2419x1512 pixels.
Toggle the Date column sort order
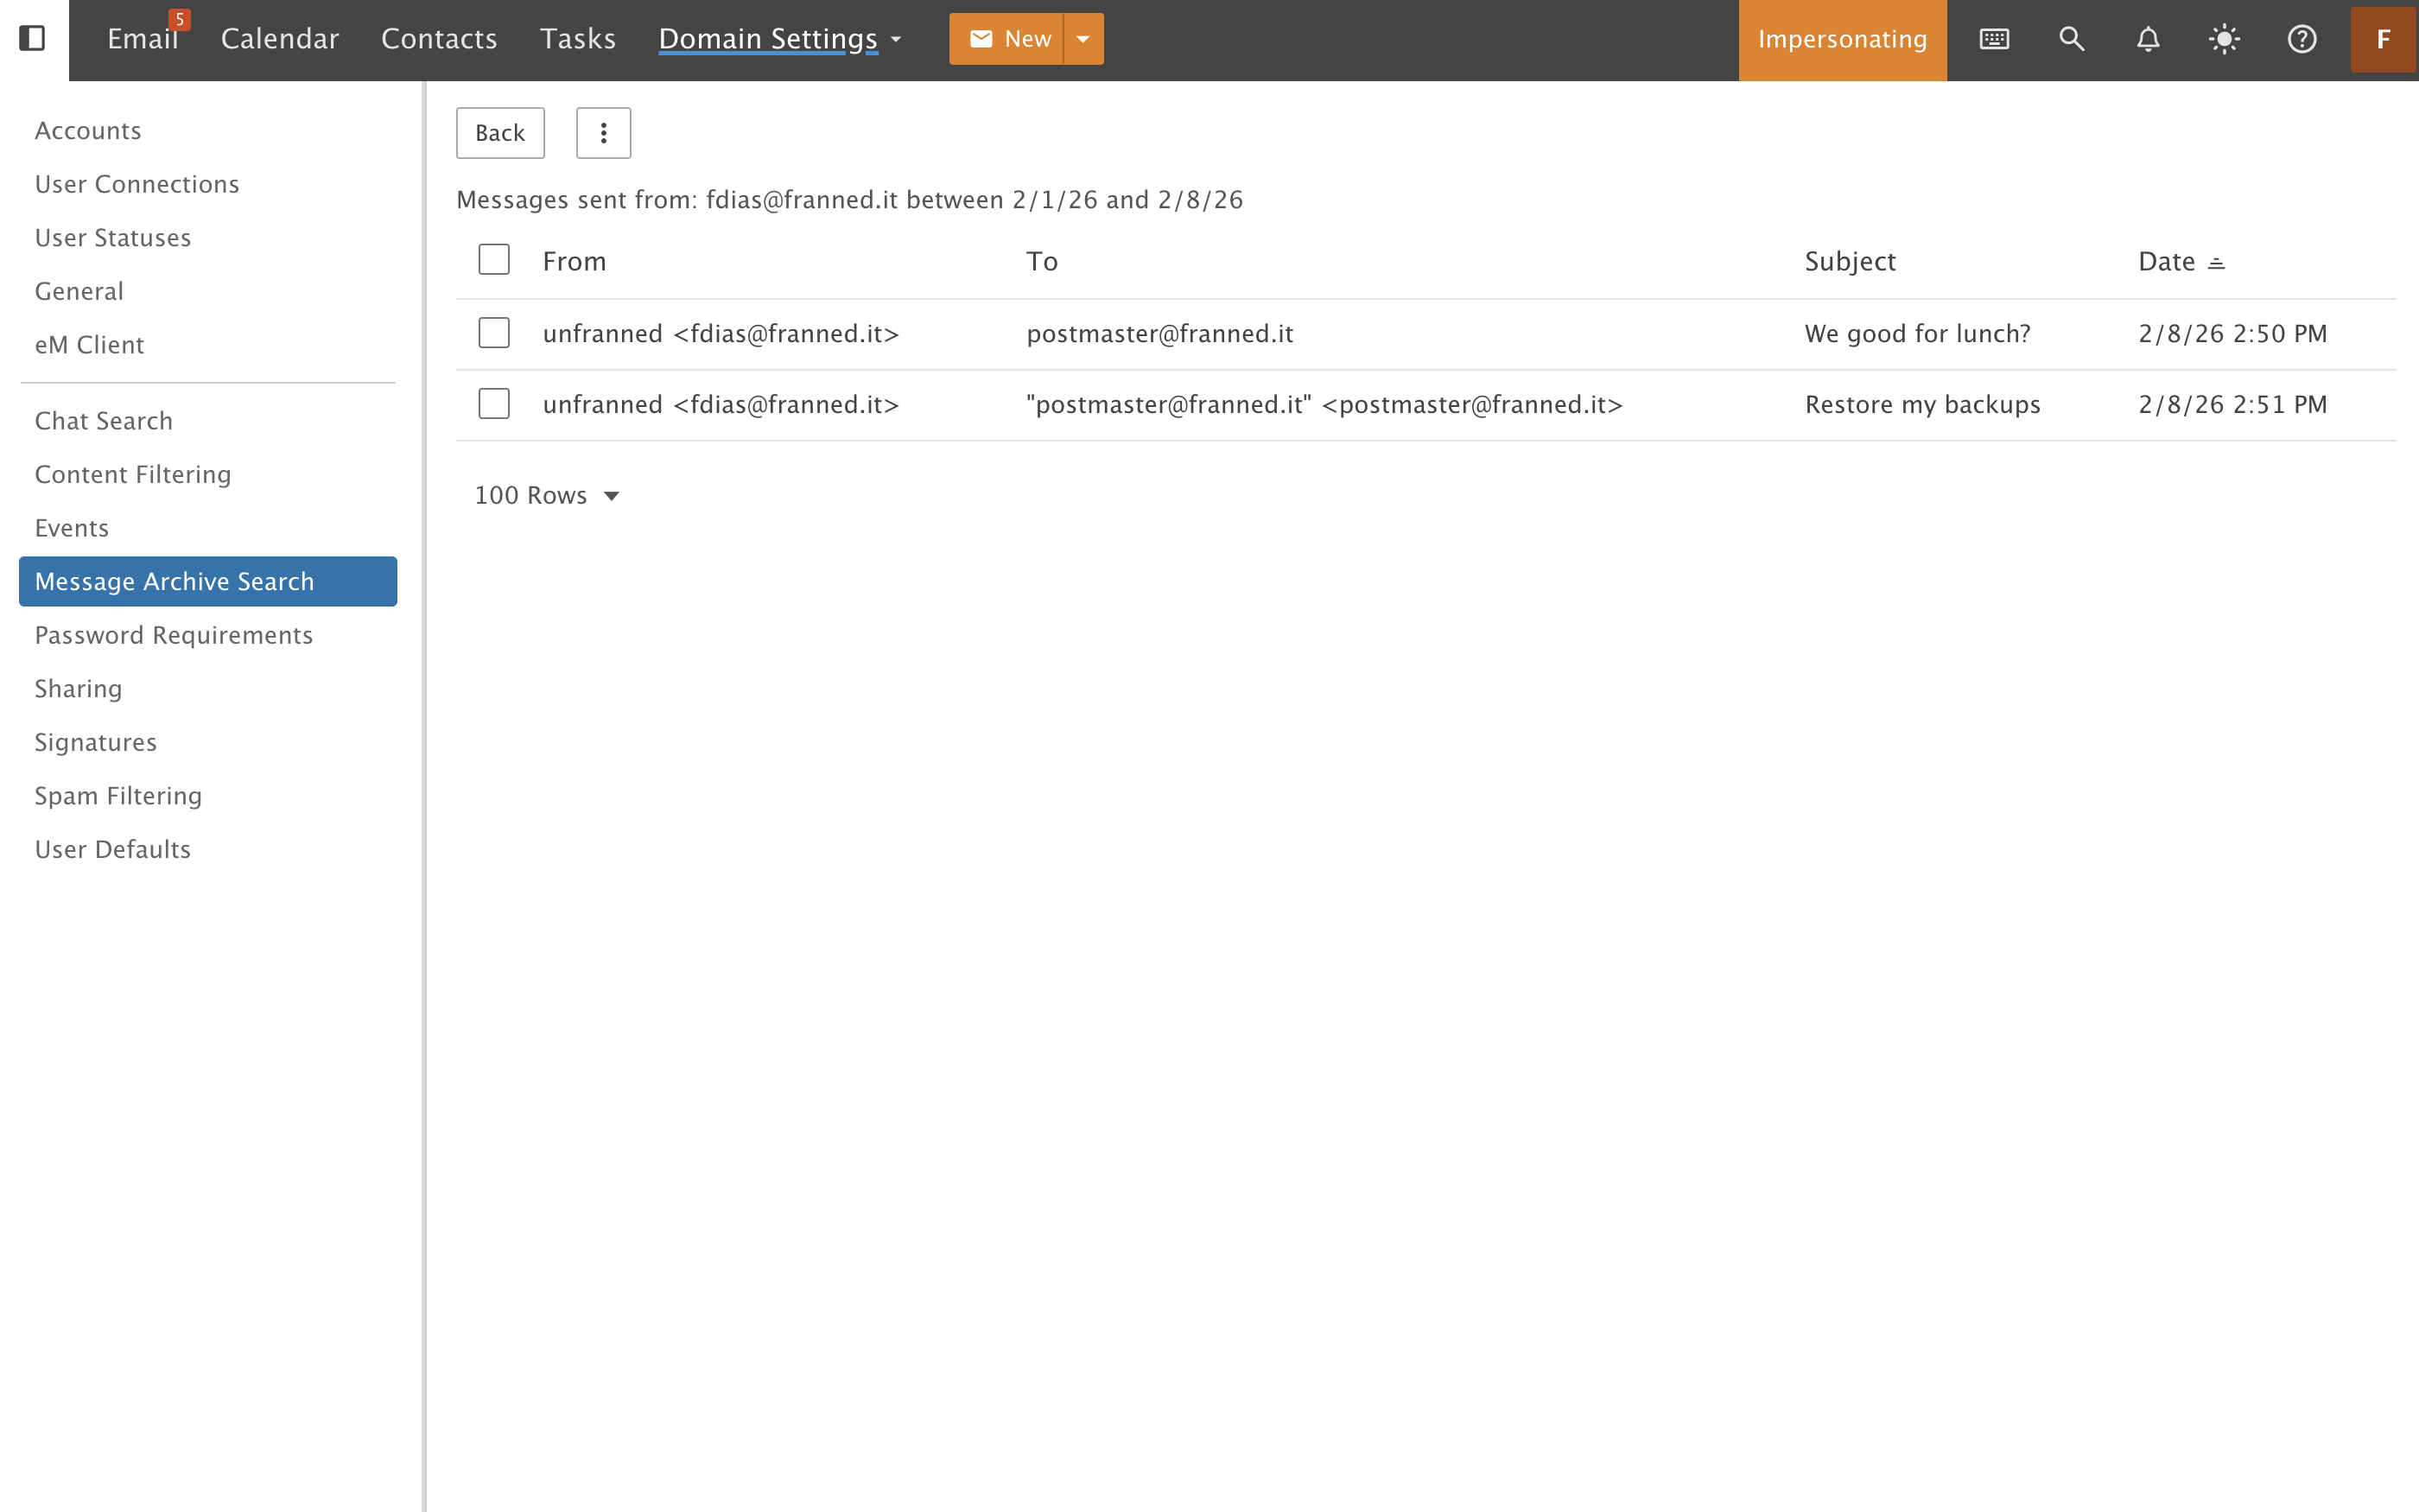coord(2215,261)
